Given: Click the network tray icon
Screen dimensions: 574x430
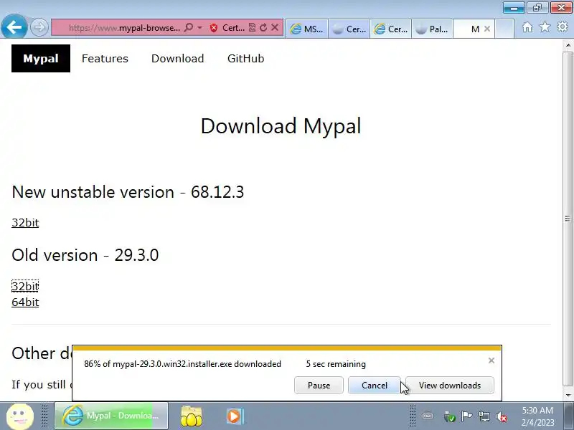Looking at the screenshot, I should (484, 416).
